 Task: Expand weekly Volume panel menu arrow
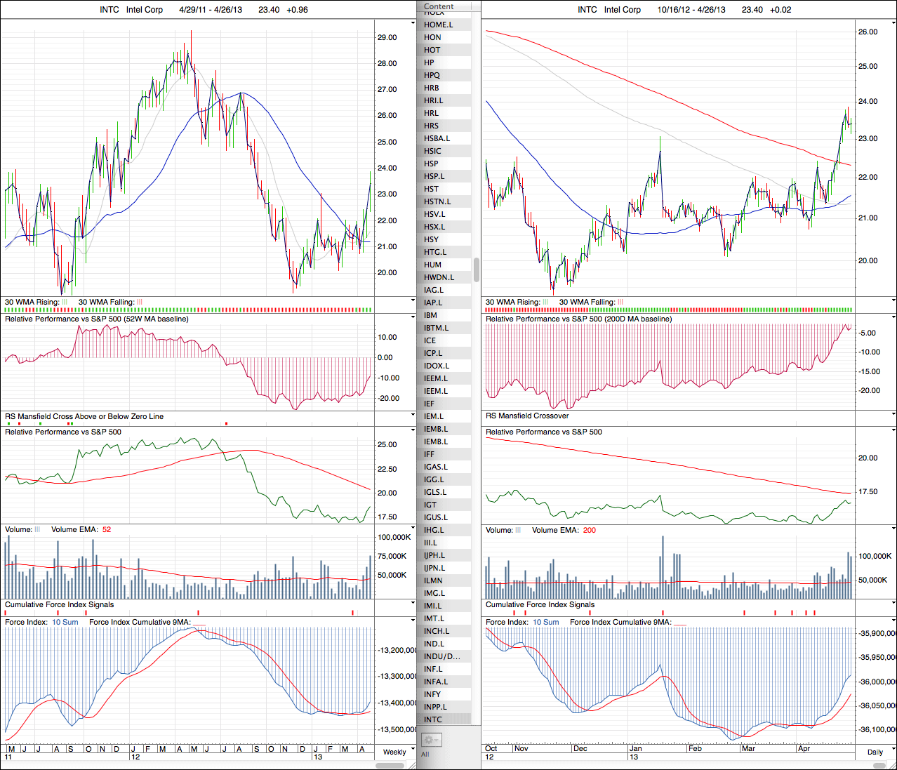pyautogui.click(x=413, y=529)
